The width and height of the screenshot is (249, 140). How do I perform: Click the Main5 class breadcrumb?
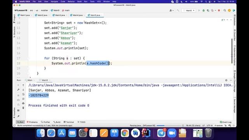coord(55,10)
